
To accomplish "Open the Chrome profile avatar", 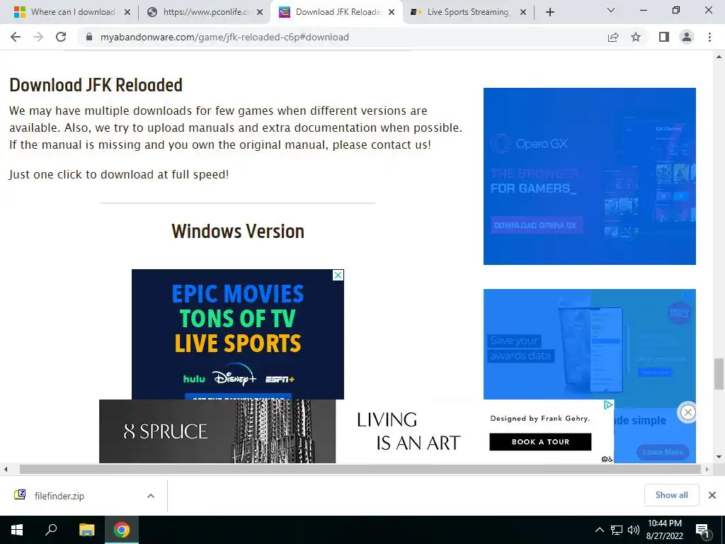I will coord(687,37).
